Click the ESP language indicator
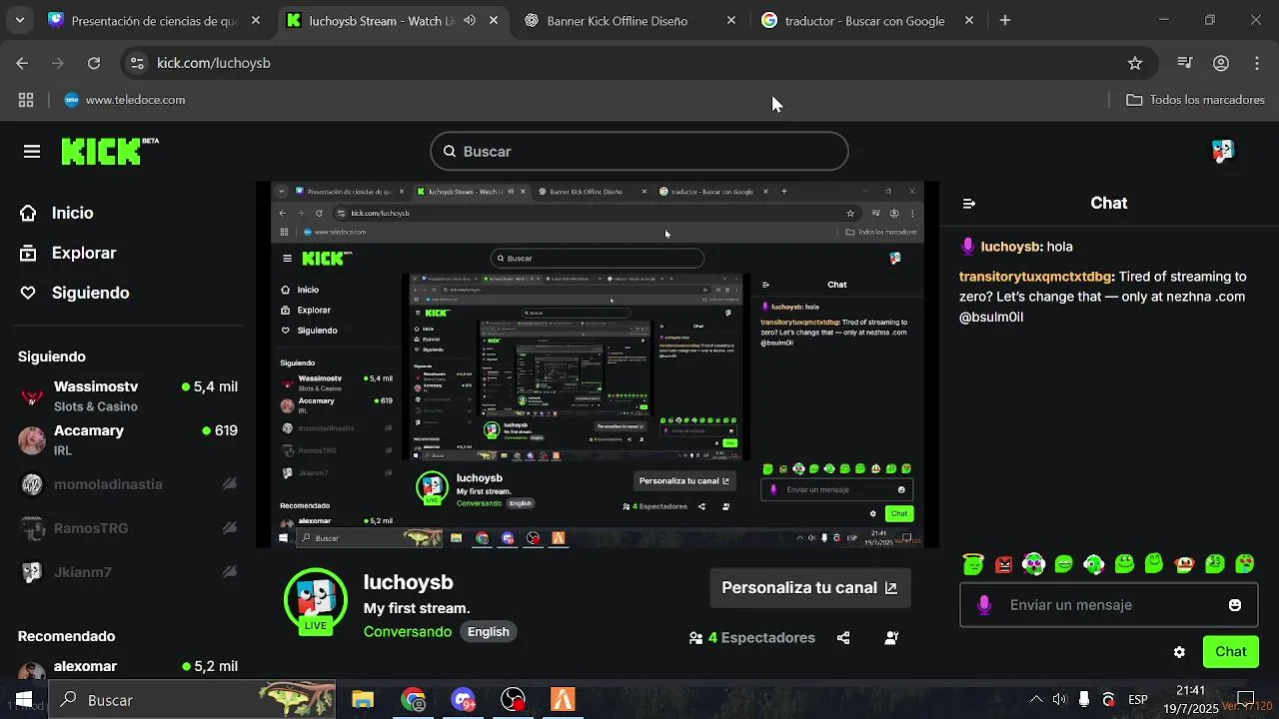The width and height of the screenshot is (1279, 719). [1137, 700]
